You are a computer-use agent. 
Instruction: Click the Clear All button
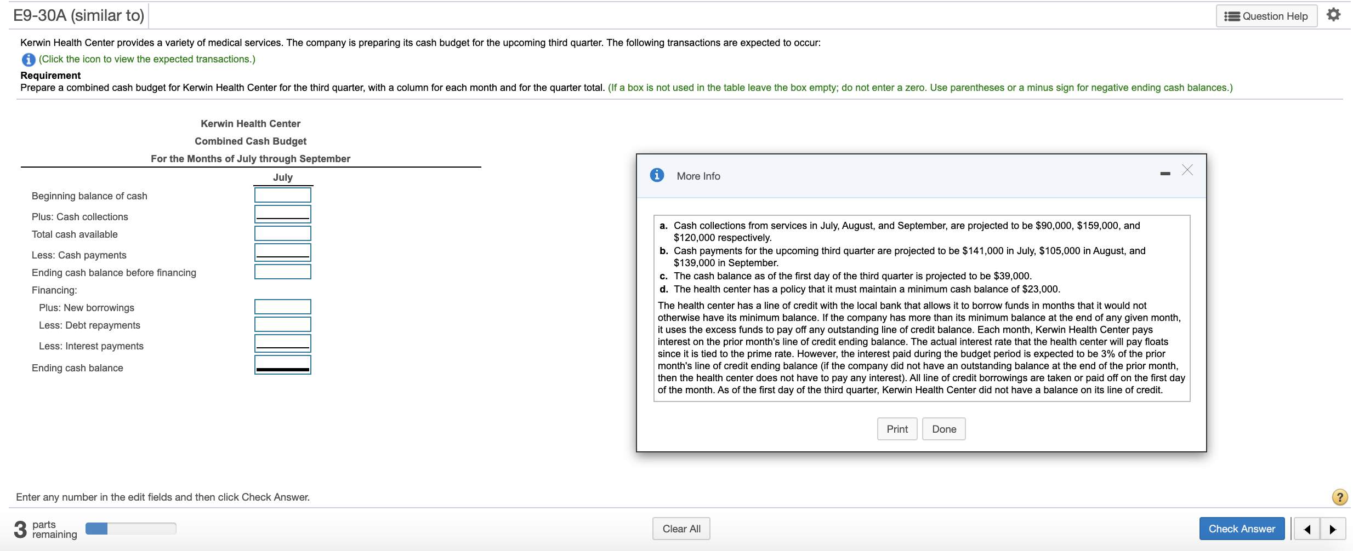(x=681, y=528)
